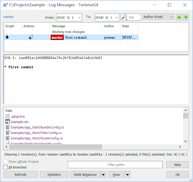The width and height of the screenshot is (193, 182).
Task: Click the file list scroll down arrow
Action: pos(185,141)
